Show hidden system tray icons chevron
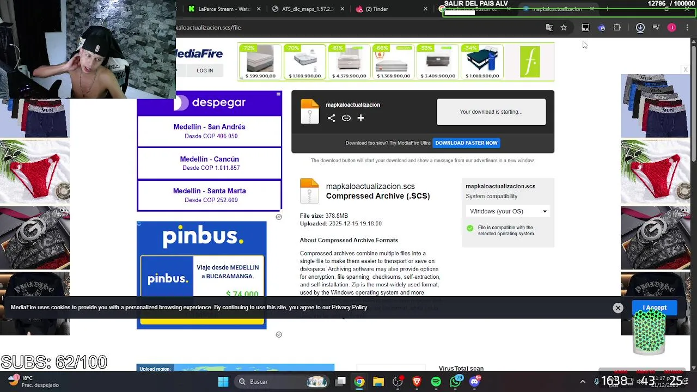Screen dimensions: 697x392 [x=583, y=382]
